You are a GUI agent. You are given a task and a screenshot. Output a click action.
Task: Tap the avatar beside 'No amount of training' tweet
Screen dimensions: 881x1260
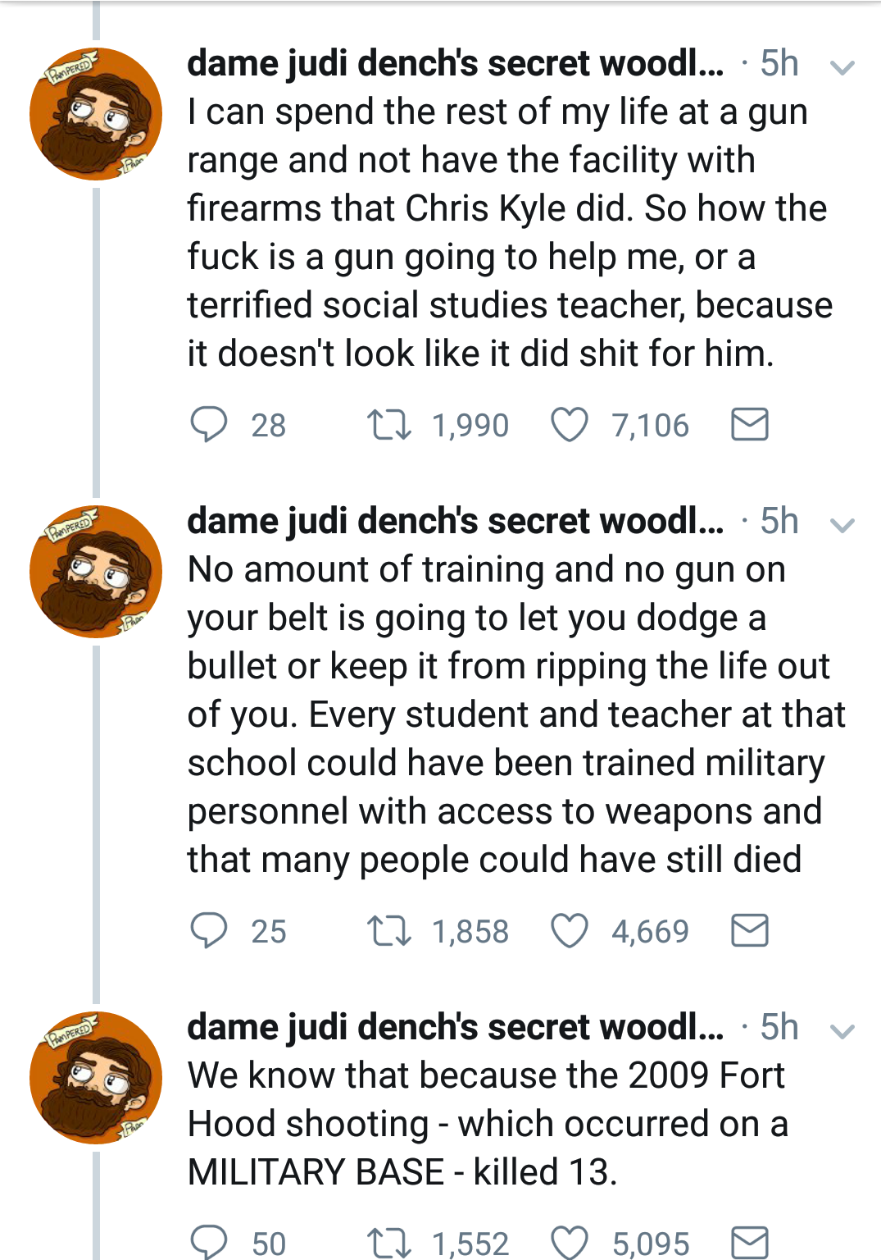[x=96, y=572]
